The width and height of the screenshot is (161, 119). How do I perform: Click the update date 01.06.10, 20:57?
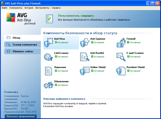(28, 102)
